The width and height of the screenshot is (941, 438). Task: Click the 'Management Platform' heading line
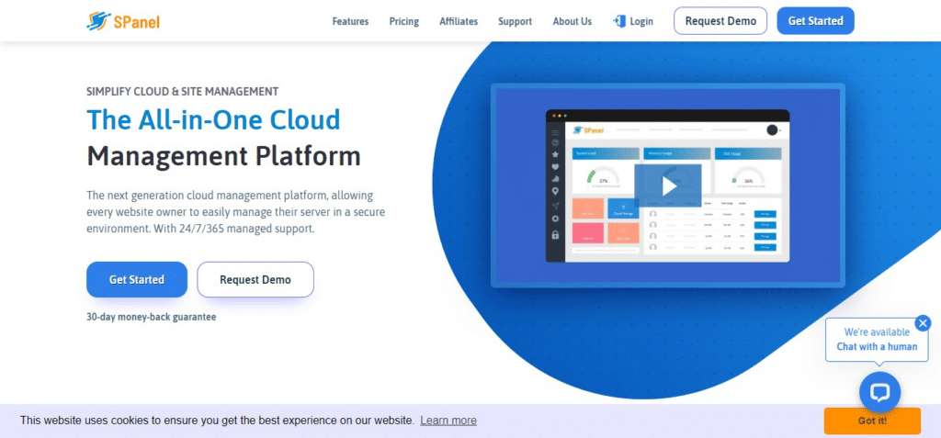point(224,155)
